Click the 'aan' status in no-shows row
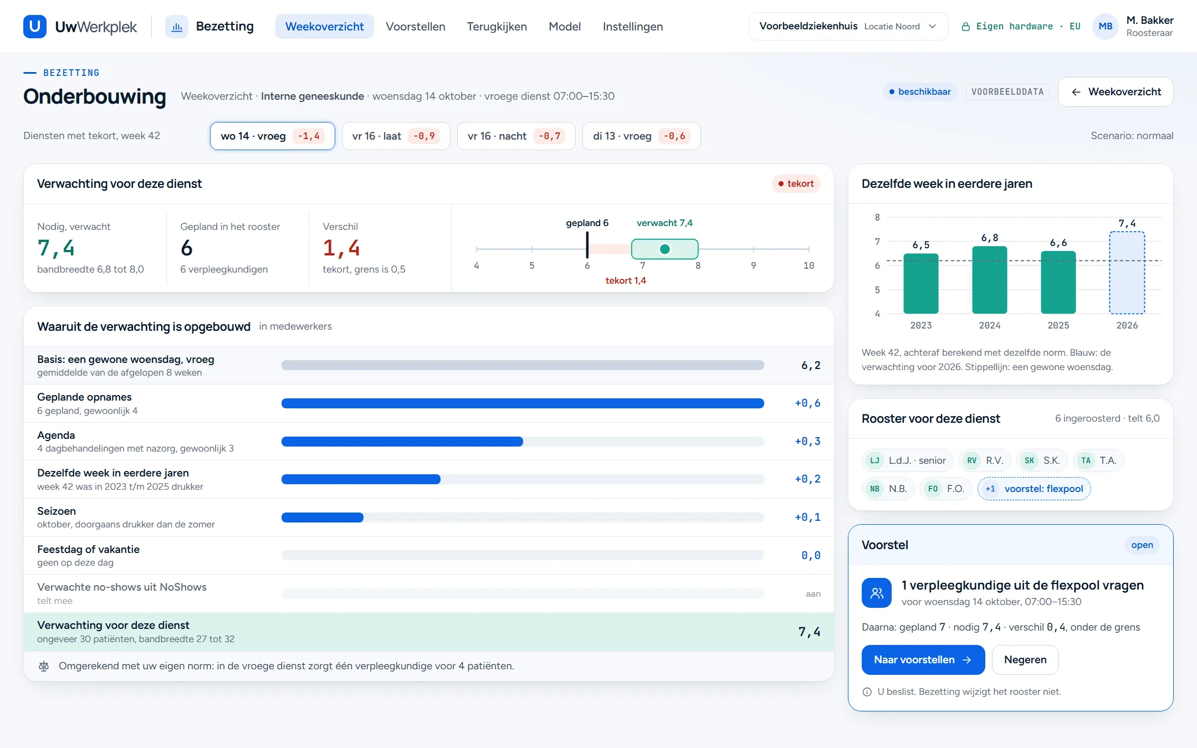 point(813,594)
